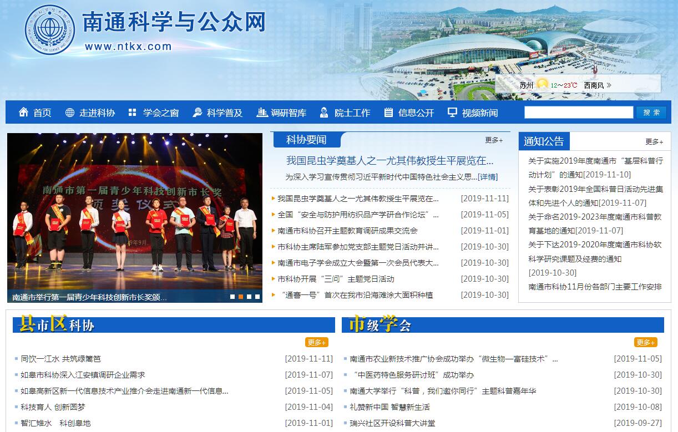
Task: Click into the search input field
Action: coord(579,112)
